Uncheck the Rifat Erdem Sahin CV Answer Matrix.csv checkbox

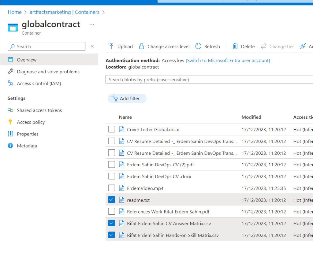pos(112,223)
